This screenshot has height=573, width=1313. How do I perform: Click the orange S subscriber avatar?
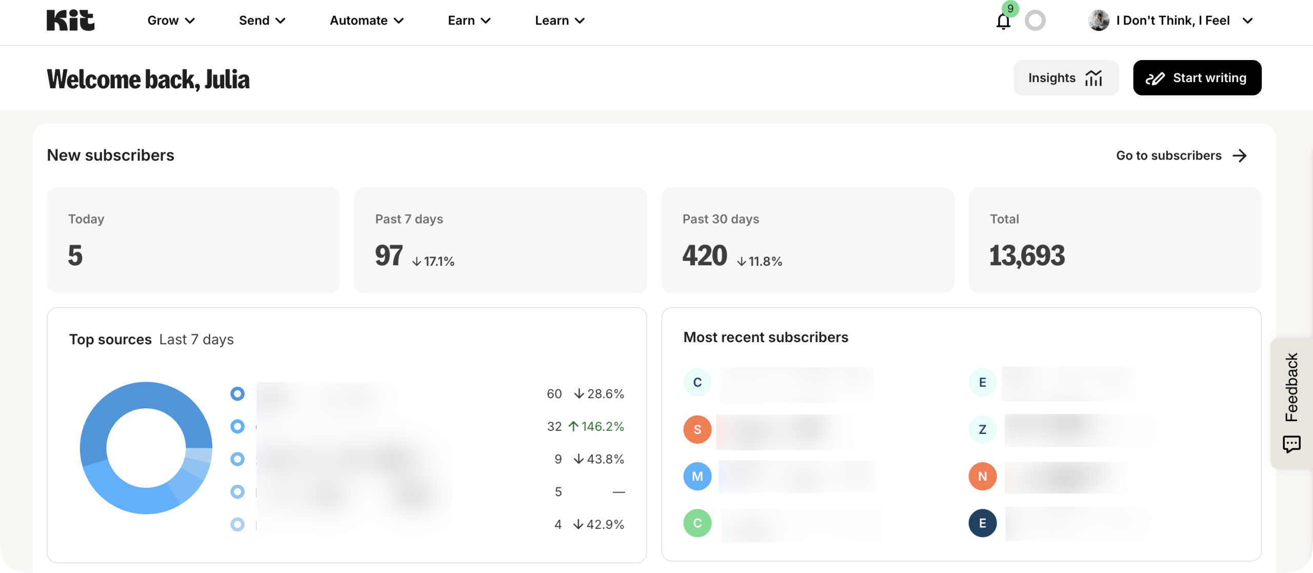tap(697, 429)
